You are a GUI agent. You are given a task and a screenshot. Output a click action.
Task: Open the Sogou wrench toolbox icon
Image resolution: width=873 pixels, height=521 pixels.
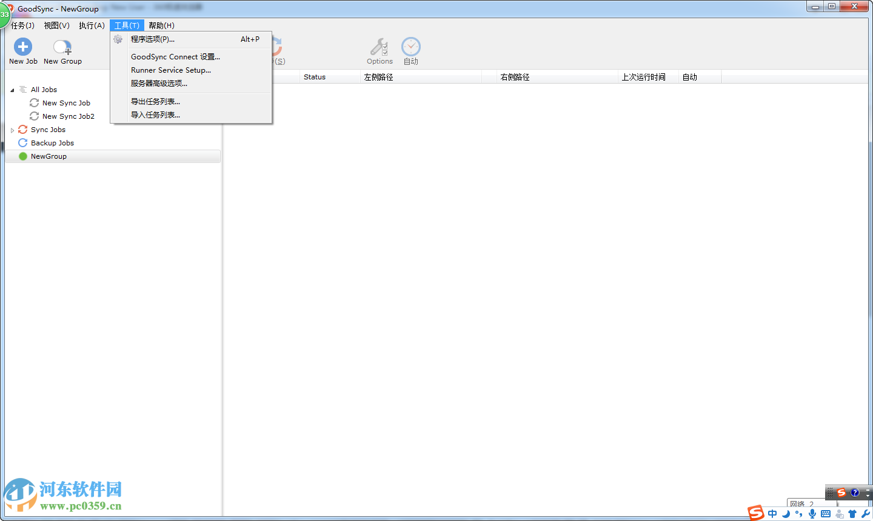tap(866, 514)
